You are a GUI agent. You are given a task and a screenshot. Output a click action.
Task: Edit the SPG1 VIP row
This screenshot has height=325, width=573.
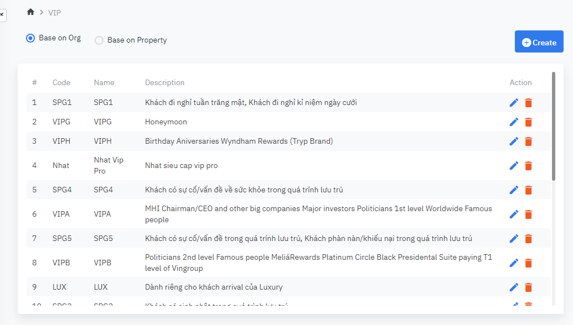point(514,103)
